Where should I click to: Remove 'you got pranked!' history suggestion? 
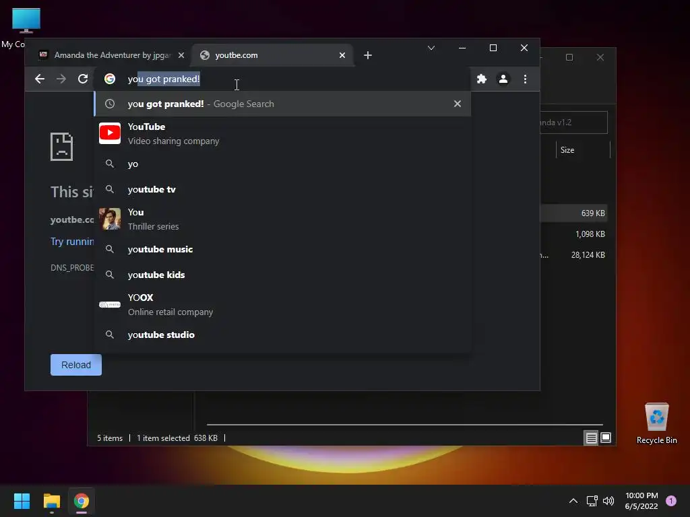[458, 104]
